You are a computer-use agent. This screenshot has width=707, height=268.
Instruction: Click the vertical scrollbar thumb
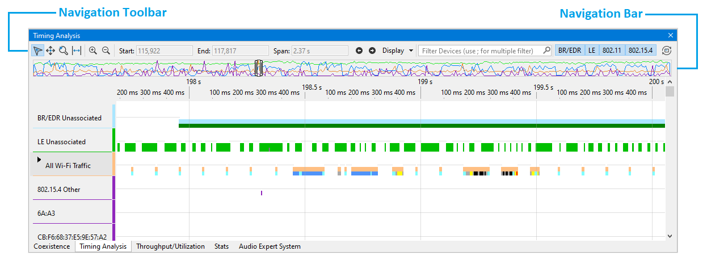[670, 92]
